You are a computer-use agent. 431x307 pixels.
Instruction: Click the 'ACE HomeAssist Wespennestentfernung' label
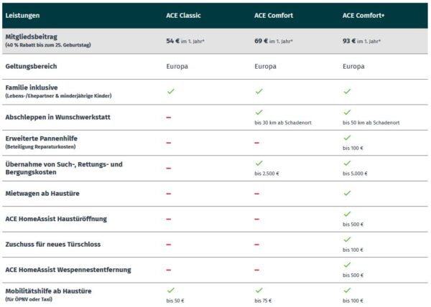[x=68, y=270]
